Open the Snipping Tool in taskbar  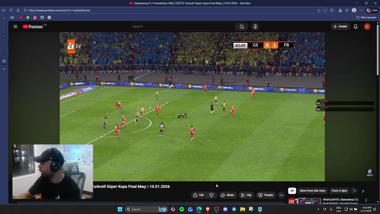click(251, 209)
